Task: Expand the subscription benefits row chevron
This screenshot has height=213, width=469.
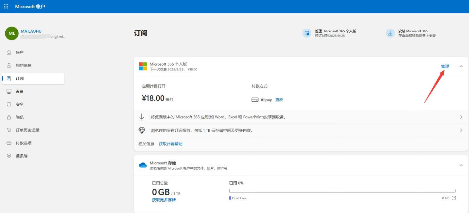Action: point(461,130)
